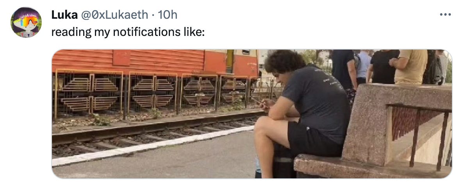Click the person in beige shirt

pyautogui.click(x=411, y=66)
